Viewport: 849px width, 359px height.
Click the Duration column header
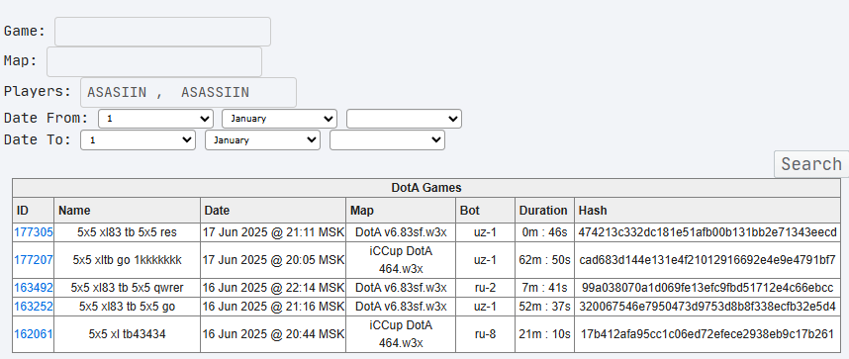pyautogui.click(x=543, y=210)
